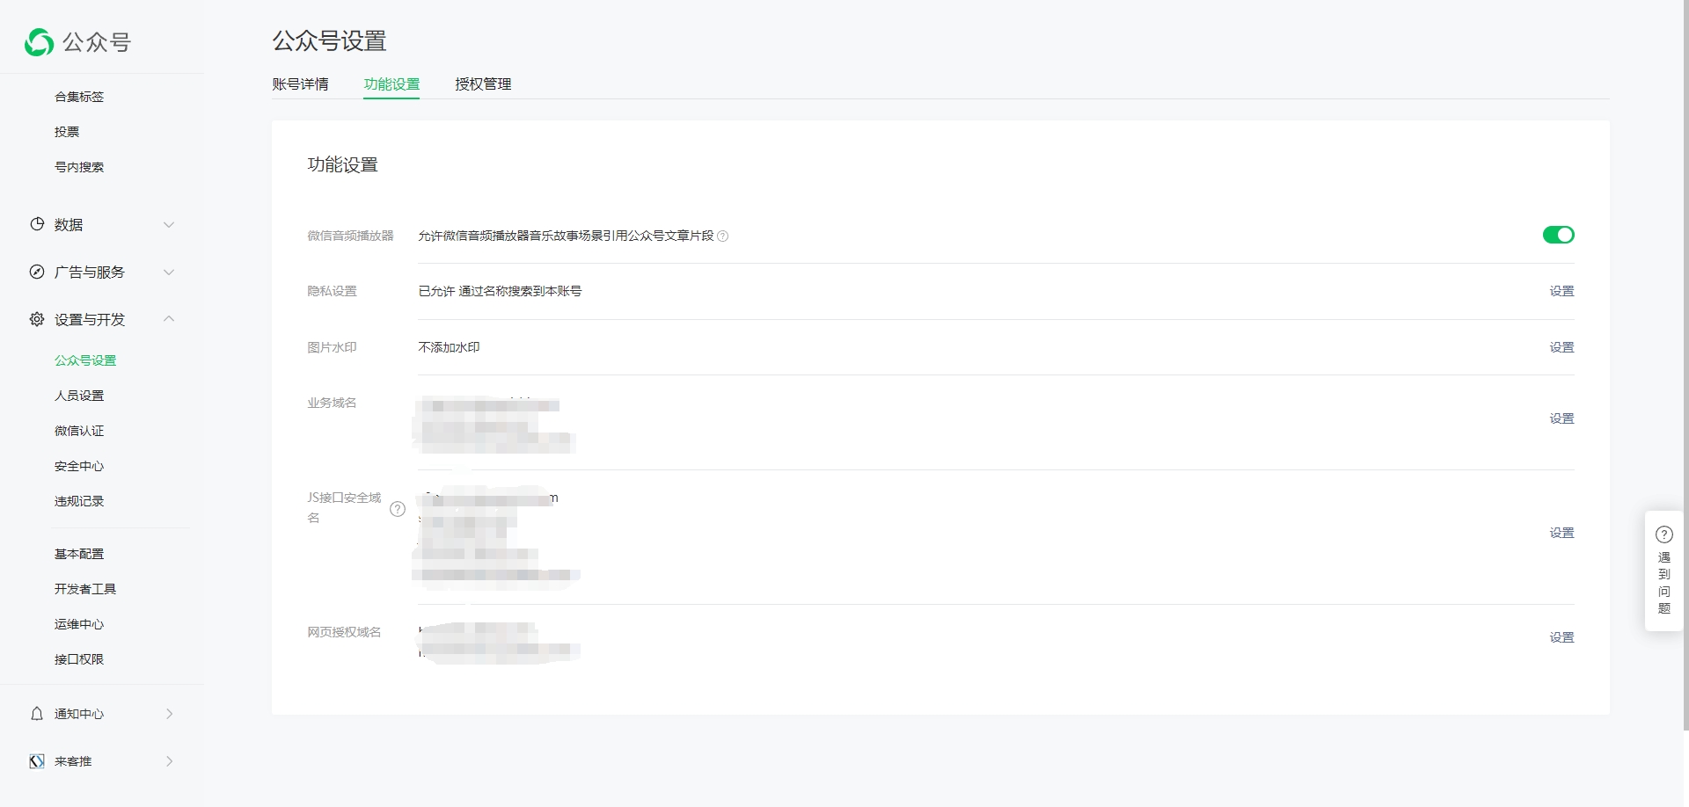Image resolution: width=1689 pixels, height=807 pixels.
Task: Switch to the 授权管理 tab
Action: coord(483,84)
